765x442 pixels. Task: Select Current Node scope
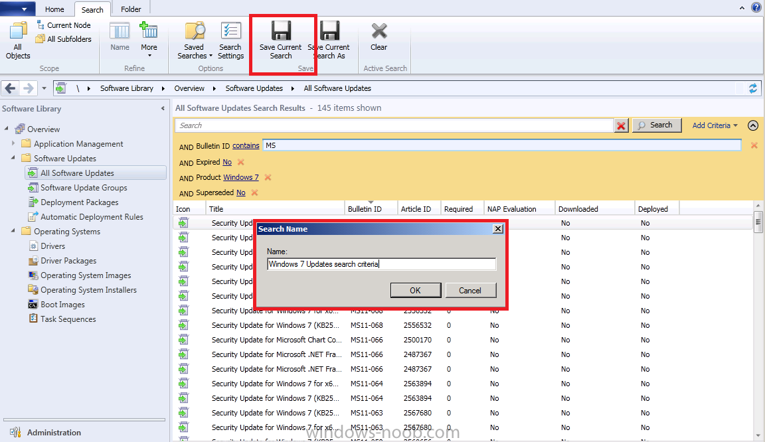(x=64, y=25)
